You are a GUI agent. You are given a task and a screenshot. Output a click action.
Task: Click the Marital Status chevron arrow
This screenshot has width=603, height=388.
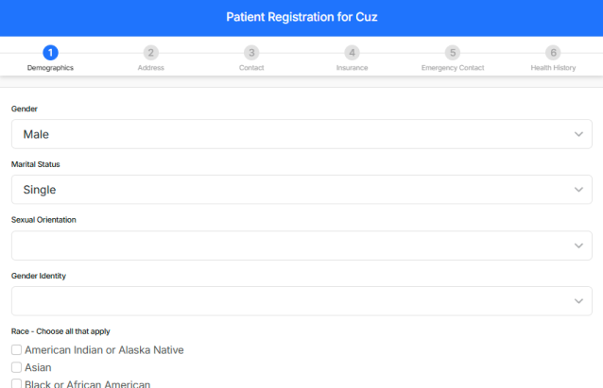[x=579, y=190]
